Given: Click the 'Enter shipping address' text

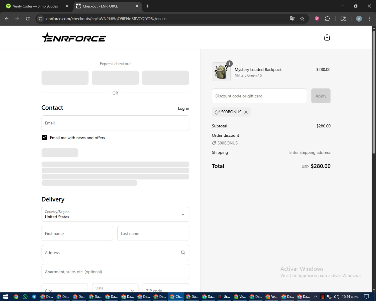Looking at the screenshot, I should 310,153.
